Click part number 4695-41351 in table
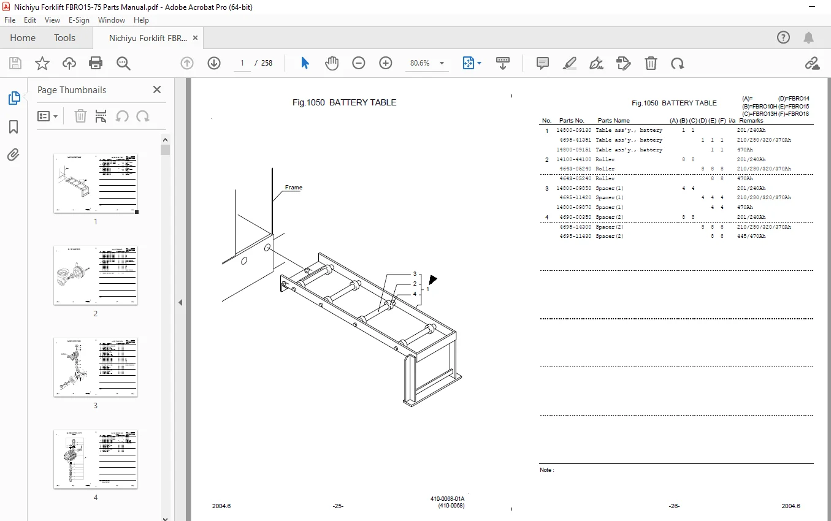Screen dimensions: 831x521 coord(575,140)
